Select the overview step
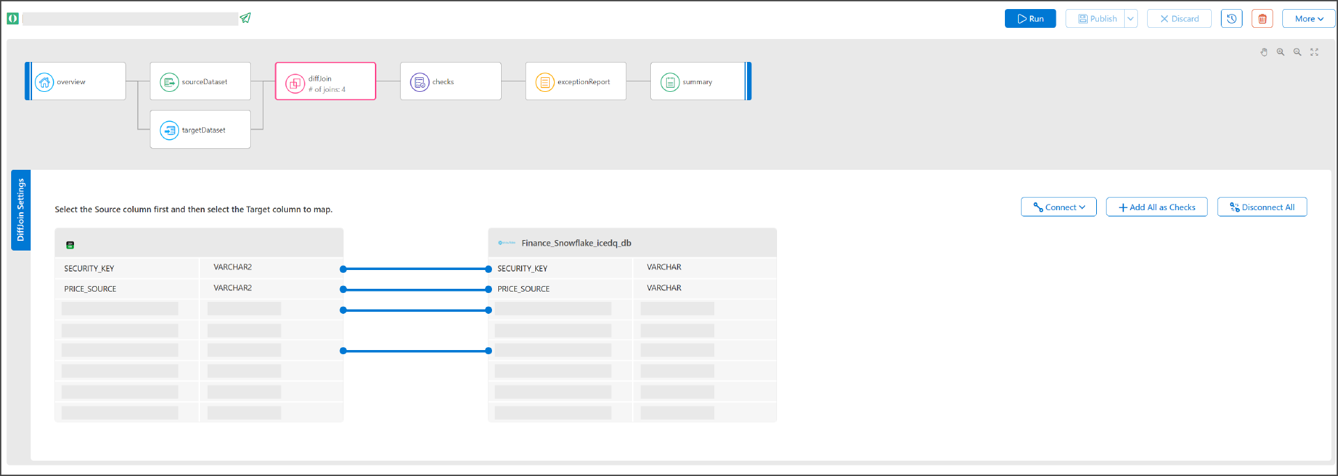1338x476 pixels. pyautogui.click(x=76, y=81)
